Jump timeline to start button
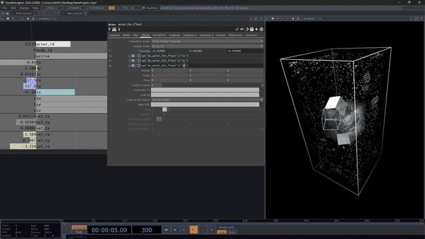The height and width of the screenshot is (239, 425). click(166, 230)
